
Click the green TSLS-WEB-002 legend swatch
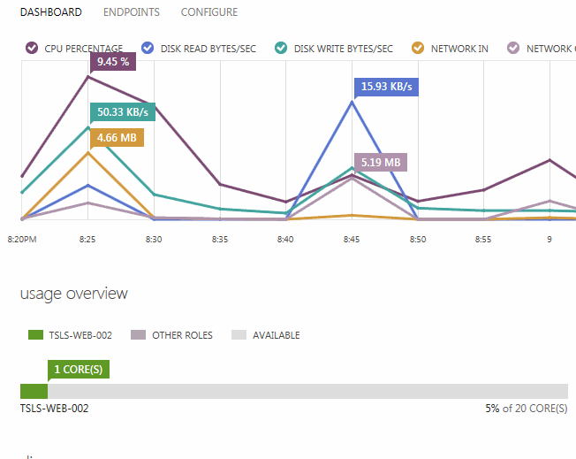click(35, 335)
